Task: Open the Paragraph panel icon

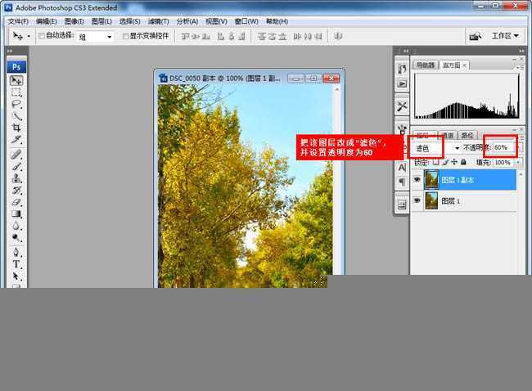Action: point(402,182)
